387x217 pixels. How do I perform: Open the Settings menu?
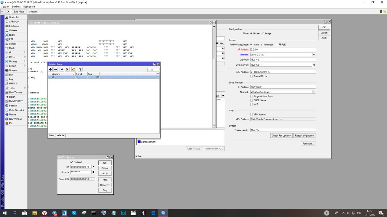pyautogui.click(x=16, y=6)
